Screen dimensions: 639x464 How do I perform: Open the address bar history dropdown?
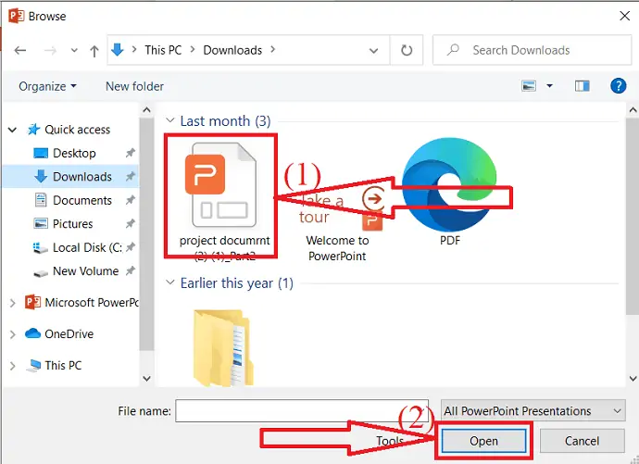(373, 51)
